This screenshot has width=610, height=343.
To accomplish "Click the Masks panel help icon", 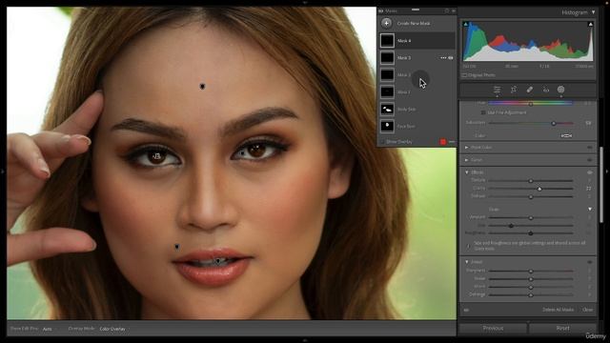I will tap(447, 10).
